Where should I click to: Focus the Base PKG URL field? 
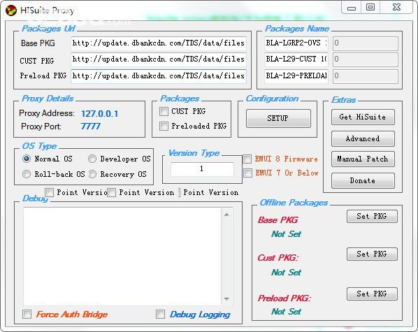pyautogui.click(x=159, y=43)
